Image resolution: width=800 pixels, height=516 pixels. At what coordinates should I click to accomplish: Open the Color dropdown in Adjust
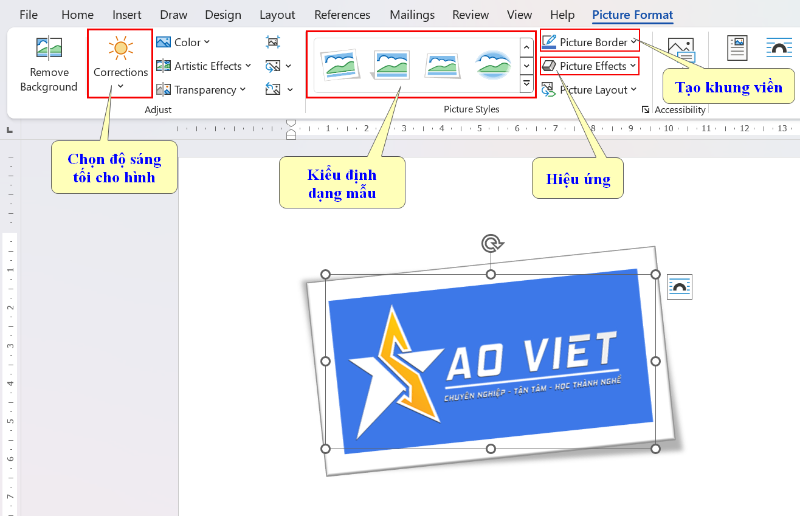tap(183, 42)
